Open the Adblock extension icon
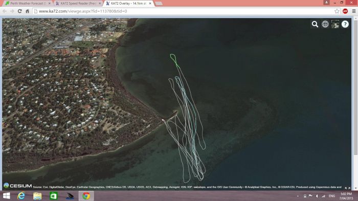 tap(345, 11)
